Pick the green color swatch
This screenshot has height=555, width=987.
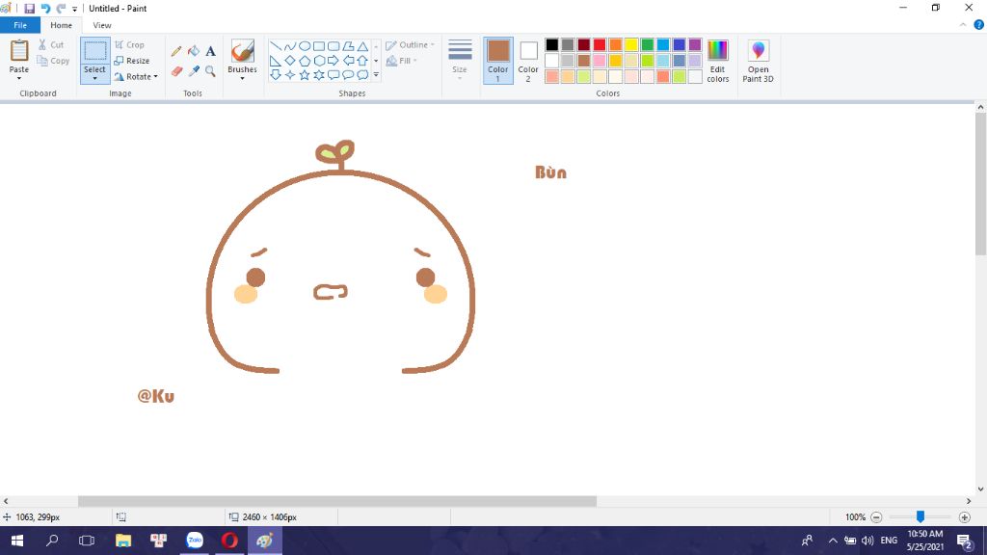(x=647, y=44)
